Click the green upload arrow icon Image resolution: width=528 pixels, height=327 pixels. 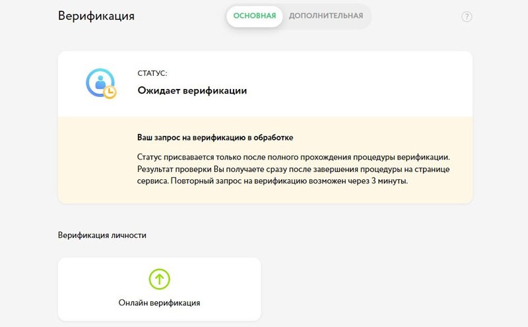pos(159,278)
